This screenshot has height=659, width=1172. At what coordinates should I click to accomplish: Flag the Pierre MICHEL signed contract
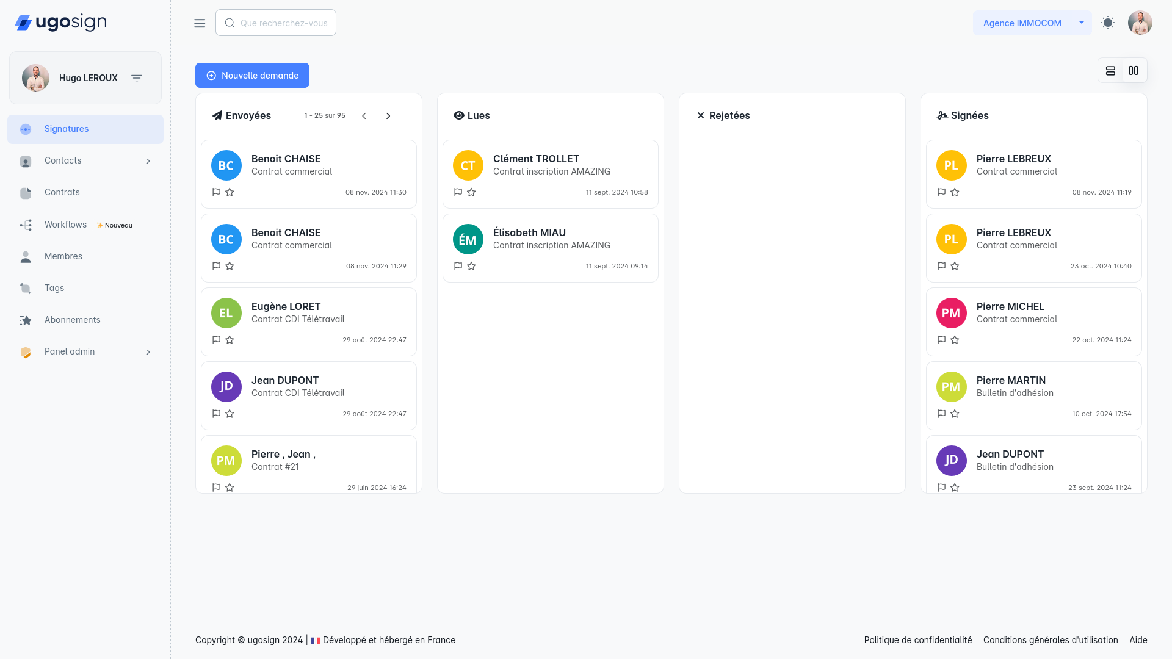[941, 340]
